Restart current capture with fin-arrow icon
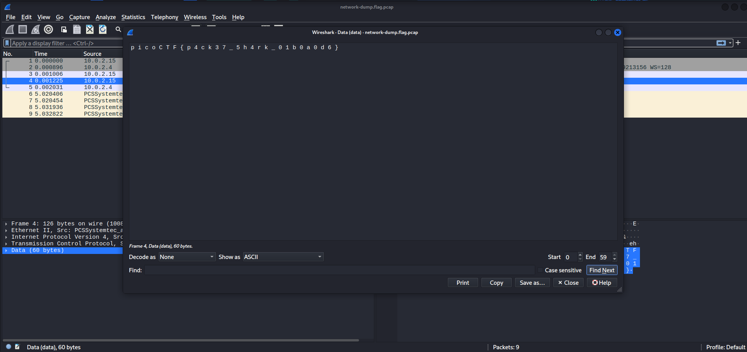The width and height of the screenshot is (747, 352). click(36, 29)
